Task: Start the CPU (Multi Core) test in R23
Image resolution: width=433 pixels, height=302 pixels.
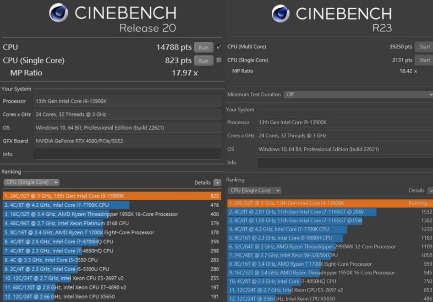Action: pyautogui.click(x=424, y=47)
